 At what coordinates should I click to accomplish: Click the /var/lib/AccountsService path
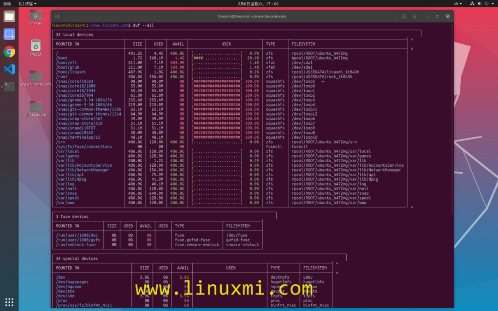tap(84, 165)
